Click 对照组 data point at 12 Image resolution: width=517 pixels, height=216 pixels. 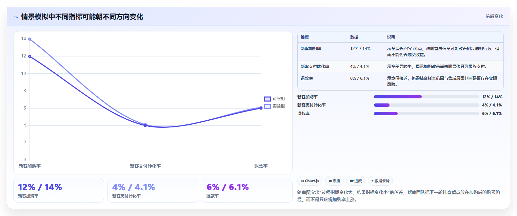coord(30,56)
